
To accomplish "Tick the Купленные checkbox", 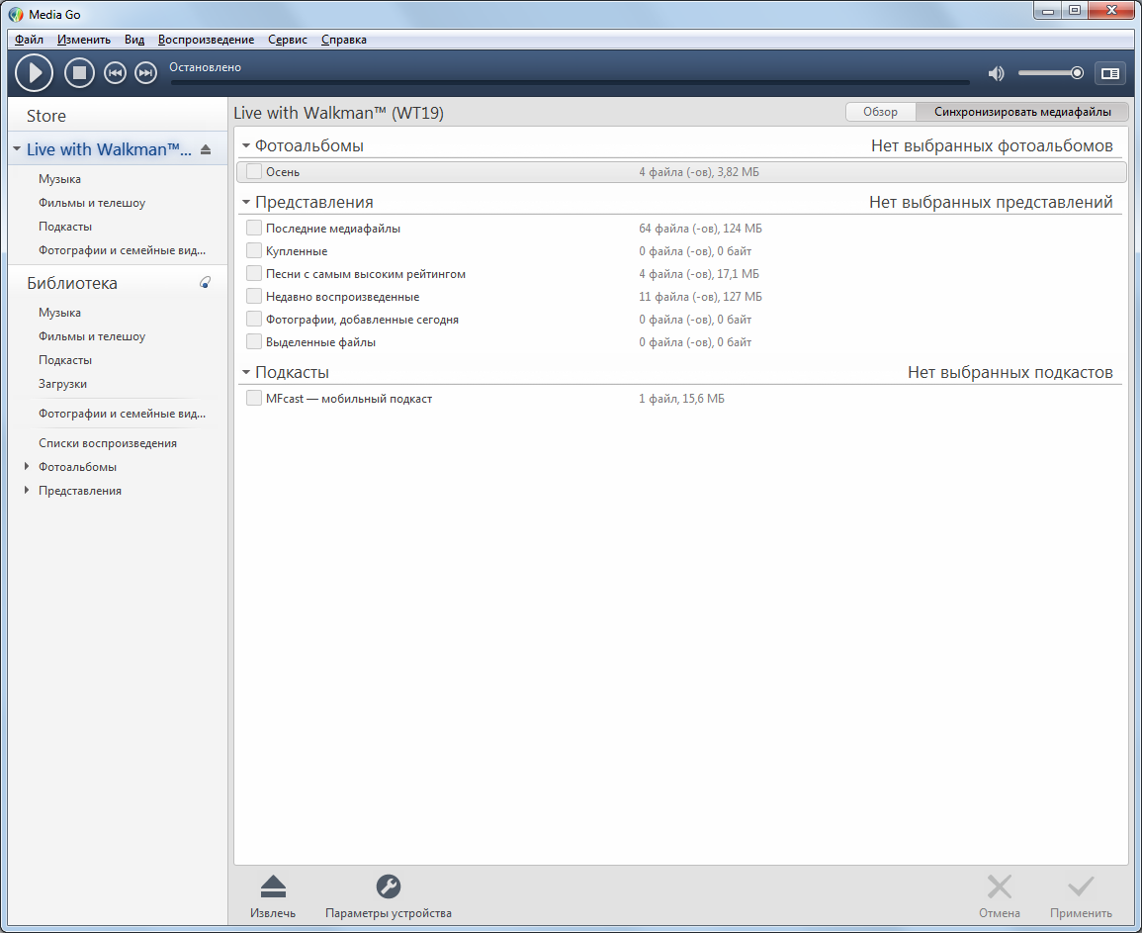I will point(253,250).
